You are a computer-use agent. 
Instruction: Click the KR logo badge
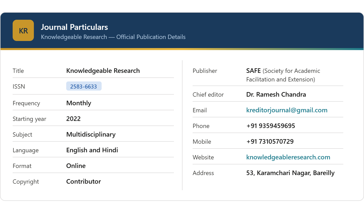pos(23,30)
